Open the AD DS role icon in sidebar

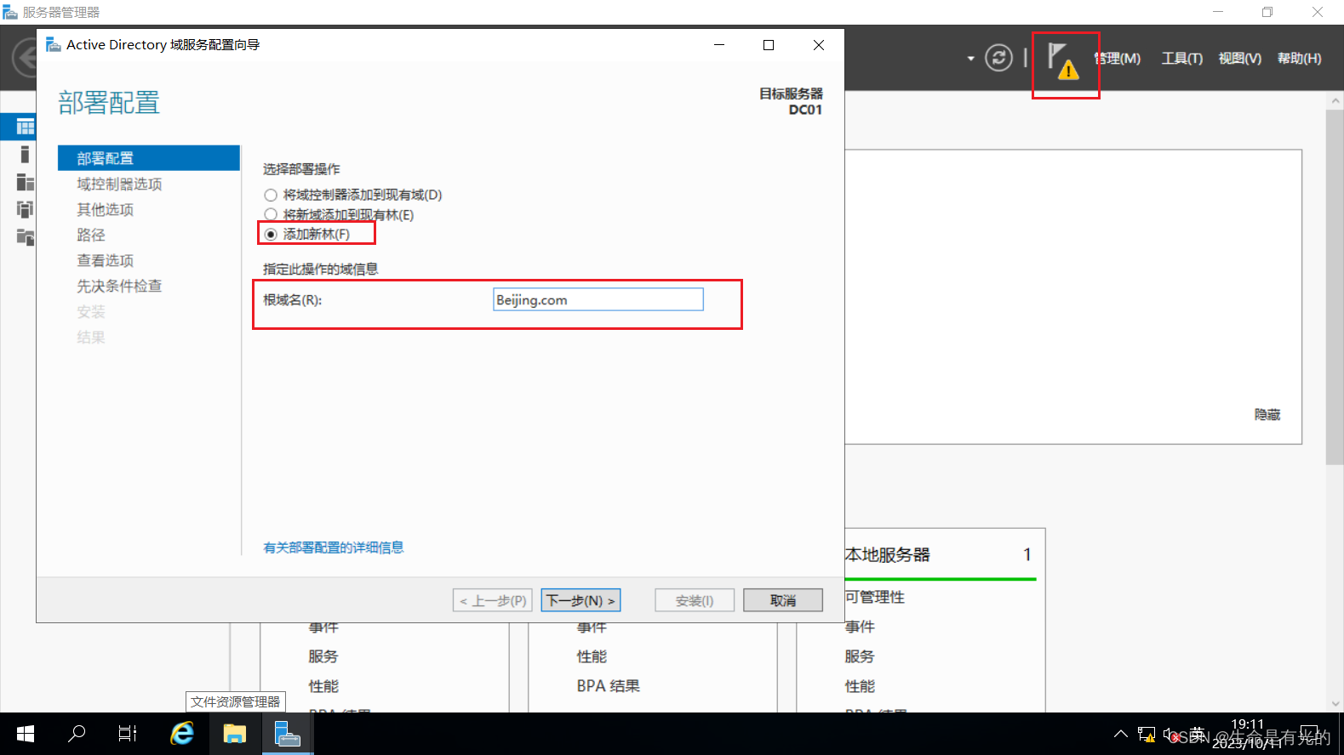(26, 209)
